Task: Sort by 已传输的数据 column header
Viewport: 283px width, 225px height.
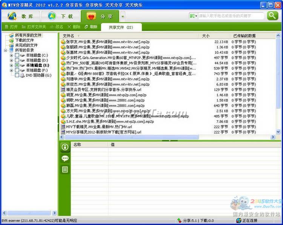Action: coord(253,36)
